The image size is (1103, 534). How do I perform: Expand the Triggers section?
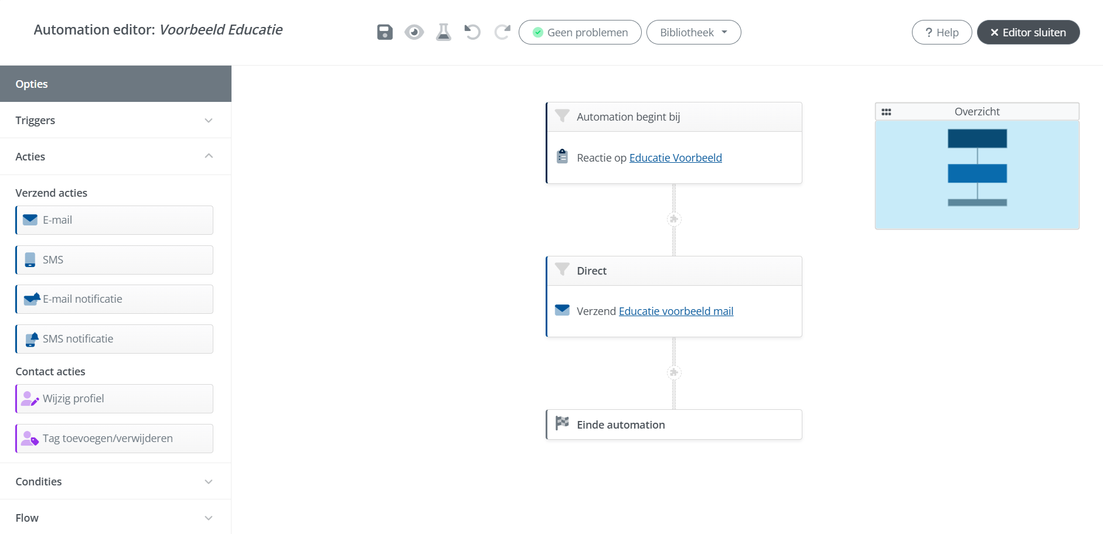pyautogui.click(x=115, y=120)
